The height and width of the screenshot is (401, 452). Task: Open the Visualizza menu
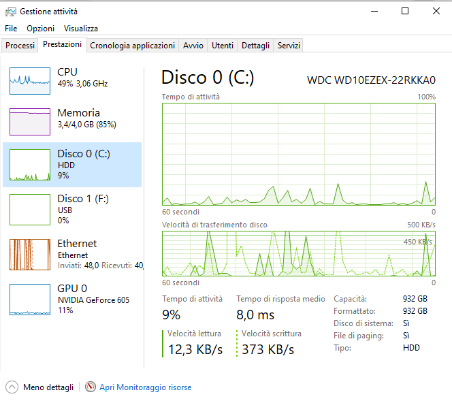[x=81, y=29]
